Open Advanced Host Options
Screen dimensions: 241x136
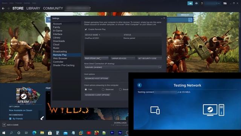coord(96,78)
